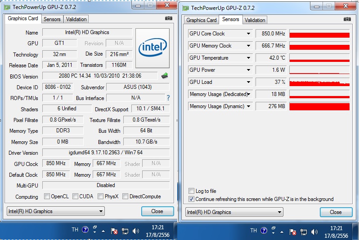The height and width of the screenshot is (240, 359).
Task: Enable the CUDA checkbox
Action: 75,196
